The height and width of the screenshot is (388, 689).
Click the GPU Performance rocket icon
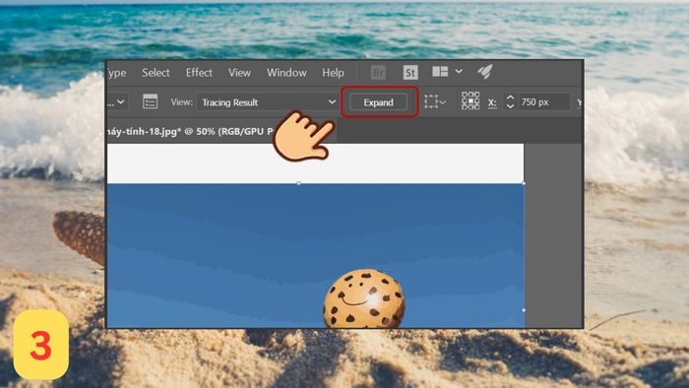(485, 72)
